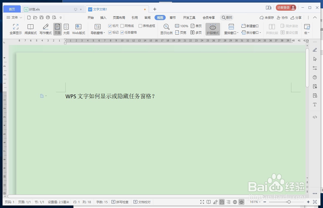
Task: Open the code icon in sidebar
Action: pos(315,117)
